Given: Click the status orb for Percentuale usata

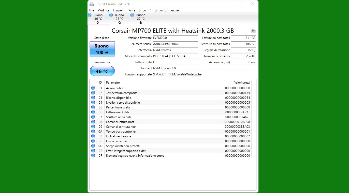Looking at the screenshot, I should tap(93, 107).
